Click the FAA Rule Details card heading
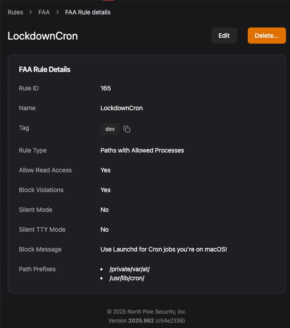This screenshot has height=328, width=290. pos(45,70)
